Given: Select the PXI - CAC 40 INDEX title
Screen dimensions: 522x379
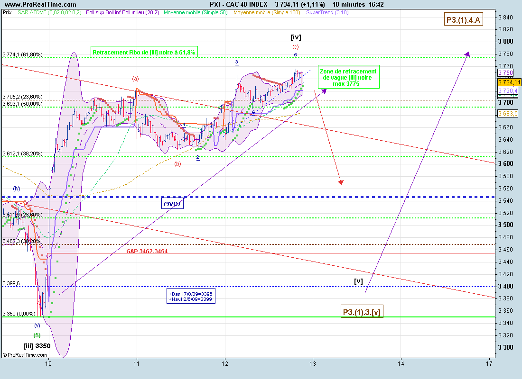Looking at the screenshot, I should (x=238, y=4).
